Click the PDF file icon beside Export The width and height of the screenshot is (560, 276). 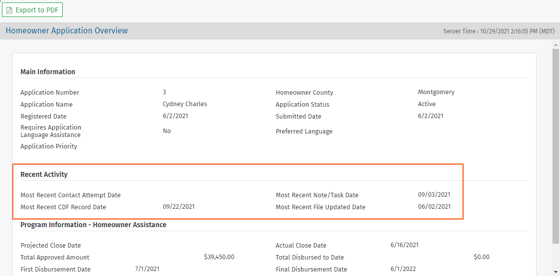tap(9, 10)
